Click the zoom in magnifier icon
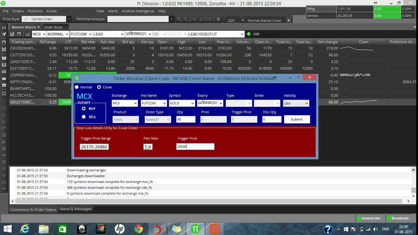The width and height of the screenshot is (418, 235). click(179, 19)
